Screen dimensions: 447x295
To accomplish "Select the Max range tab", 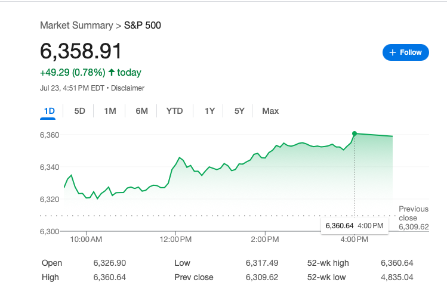I will coord(270,111).
